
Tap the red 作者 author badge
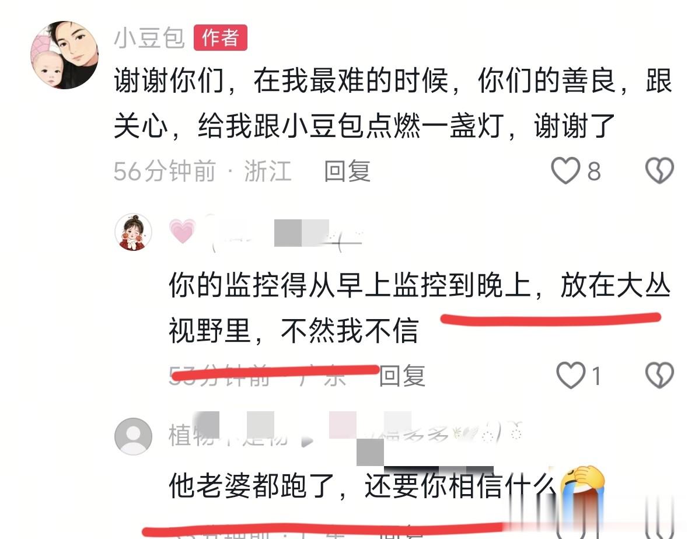click(220, 38)
